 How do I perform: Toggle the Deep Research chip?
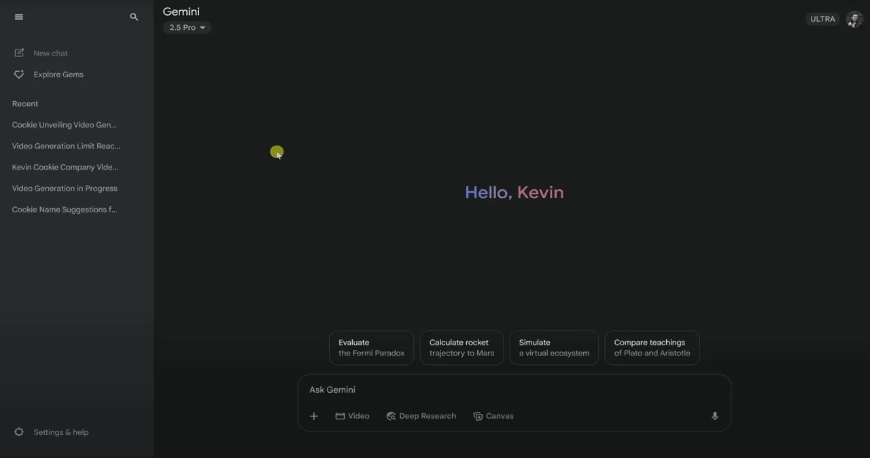point(421,416)
